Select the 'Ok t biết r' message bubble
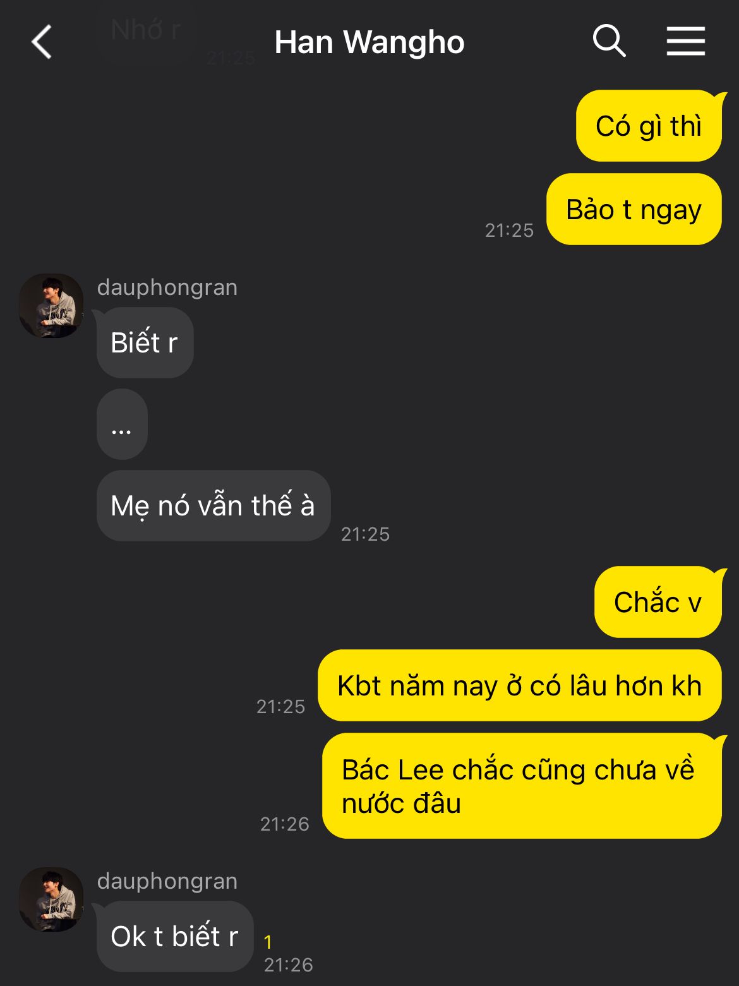 (175, 937)
